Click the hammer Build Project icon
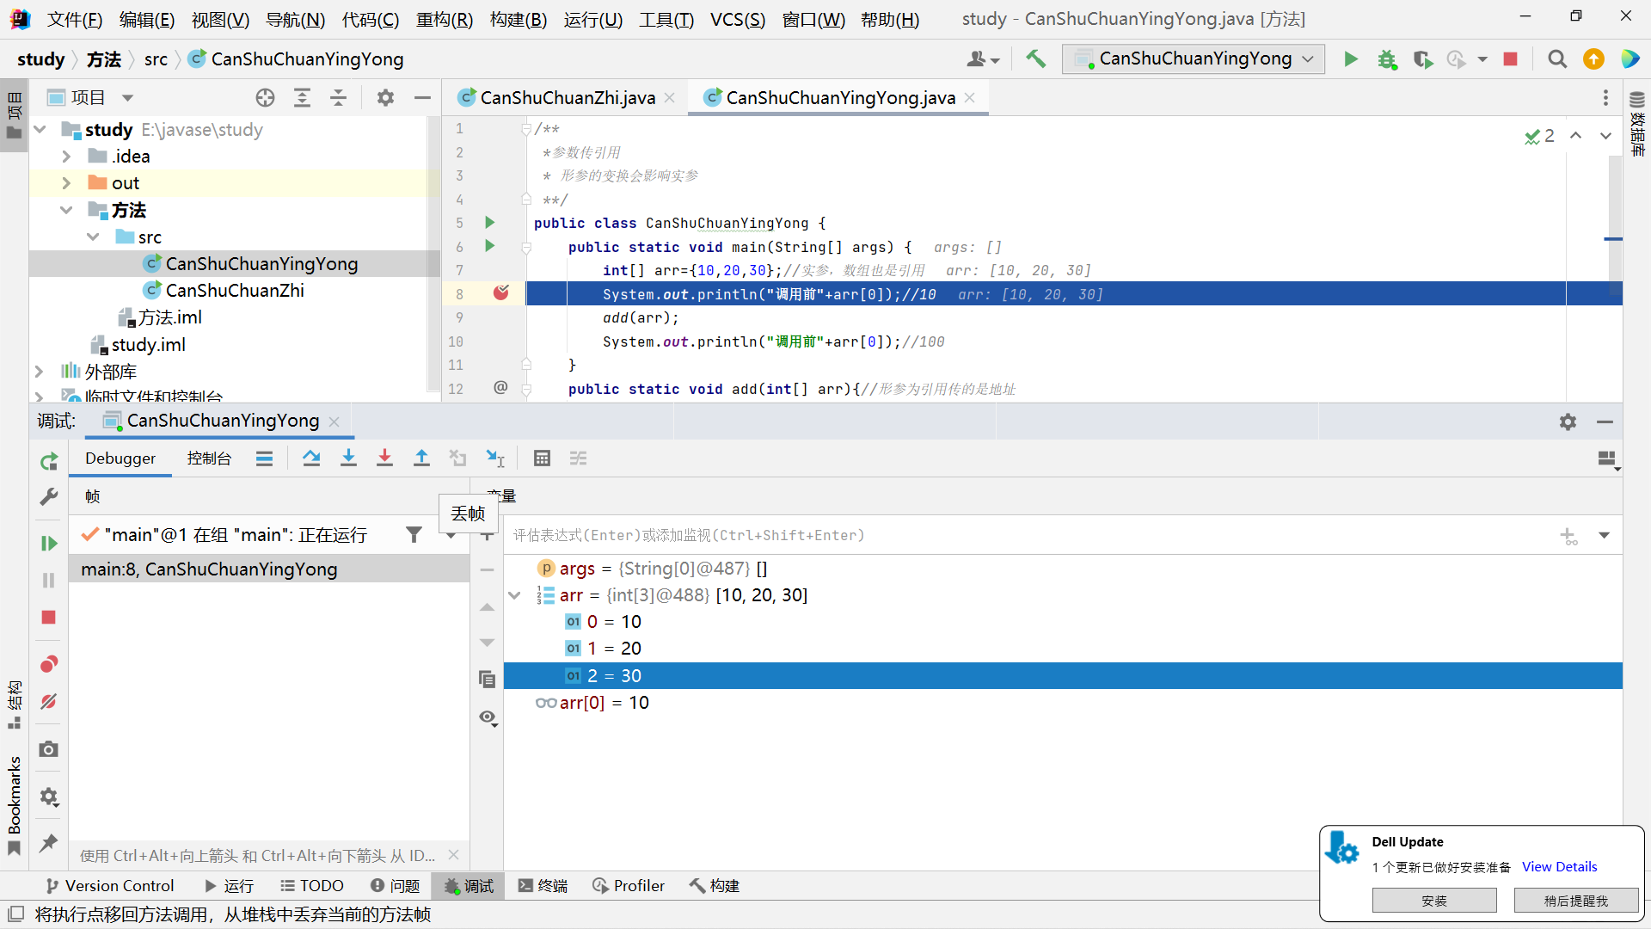This screenshot has height=929, width=1651. pyautogui.click(x=1035, y=58)
